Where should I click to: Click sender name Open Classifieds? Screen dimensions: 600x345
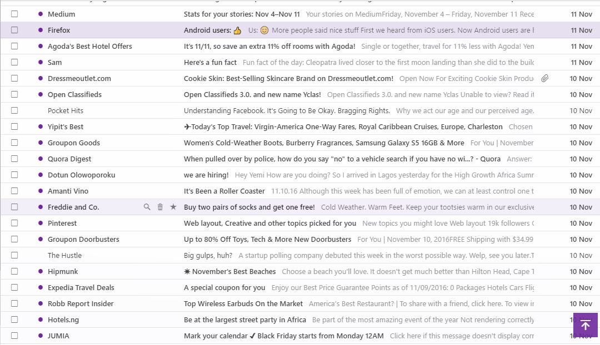[x=74, y=94]
